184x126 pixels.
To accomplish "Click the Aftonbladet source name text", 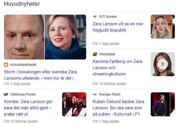I will tap(107, 54).
